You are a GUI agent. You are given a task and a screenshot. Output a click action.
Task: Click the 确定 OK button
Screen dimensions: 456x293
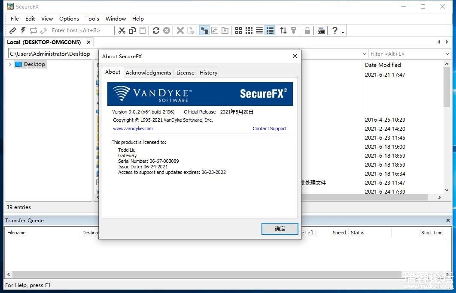(x=280, y=229)
